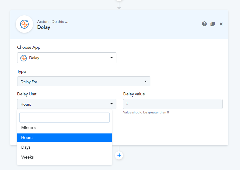The height and width of the screenshot is (170, 240).
Task: Open the Type dropdown showing Delay For
Action: click(84, 82)
